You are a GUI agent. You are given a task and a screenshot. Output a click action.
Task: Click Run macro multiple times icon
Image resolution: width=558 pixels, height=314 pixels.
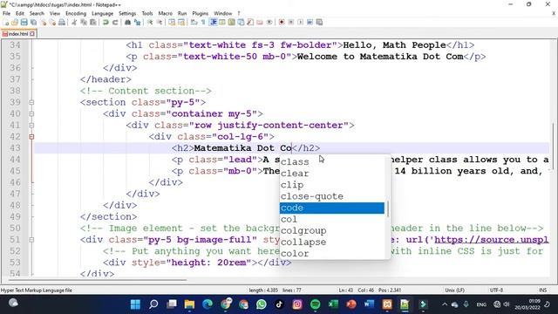click(310, 22)
